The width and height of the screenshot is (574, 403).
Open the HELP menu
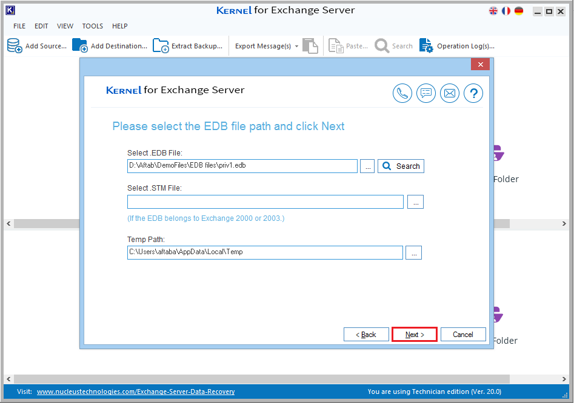tap(119, 26)
